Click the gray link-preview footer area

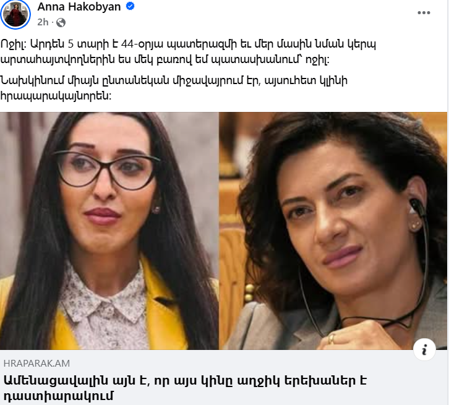click(223, 377)
